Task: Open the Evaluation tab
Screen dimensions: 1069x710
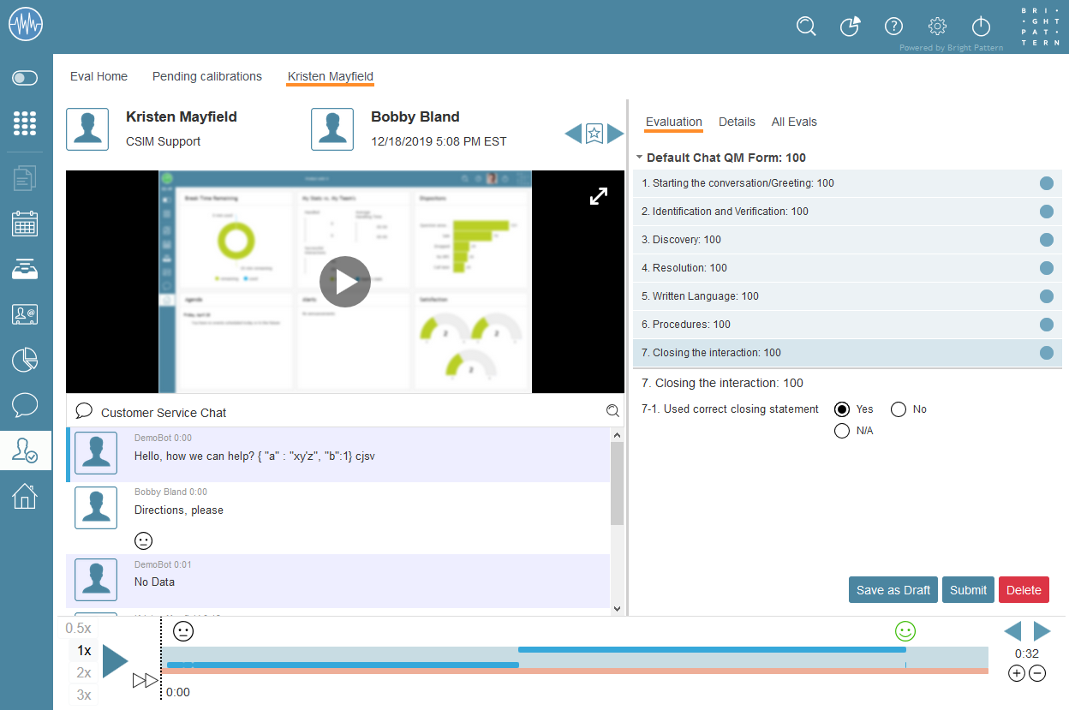Action: pos(673,122)
